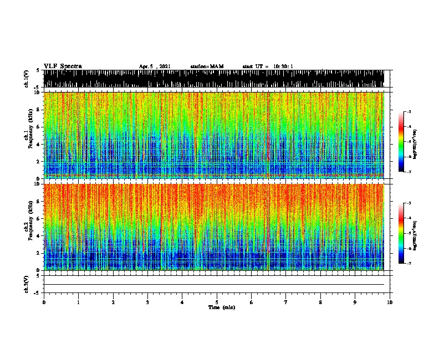Click the color bar beside ch.2 spectrogram

[x=401, y=233]
